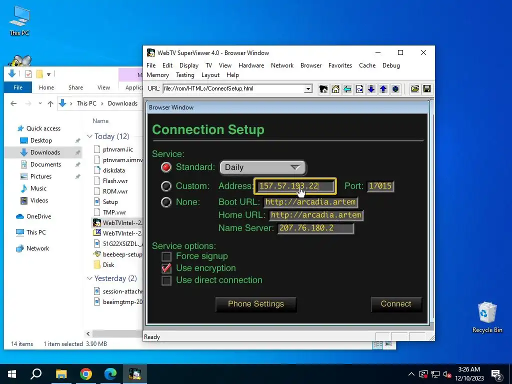The width and height of the screenshot is (512, 384).
Task: Uncheck the Use encryption checkbox
Action: 166,268
